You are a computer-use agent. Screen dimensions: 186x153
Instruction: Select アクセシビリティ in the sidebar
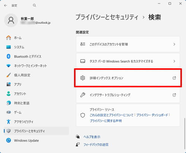click(x=36, y=122)
